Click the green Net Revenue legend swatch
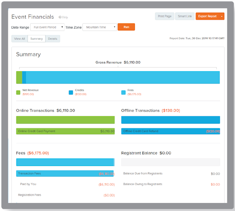 18,92
